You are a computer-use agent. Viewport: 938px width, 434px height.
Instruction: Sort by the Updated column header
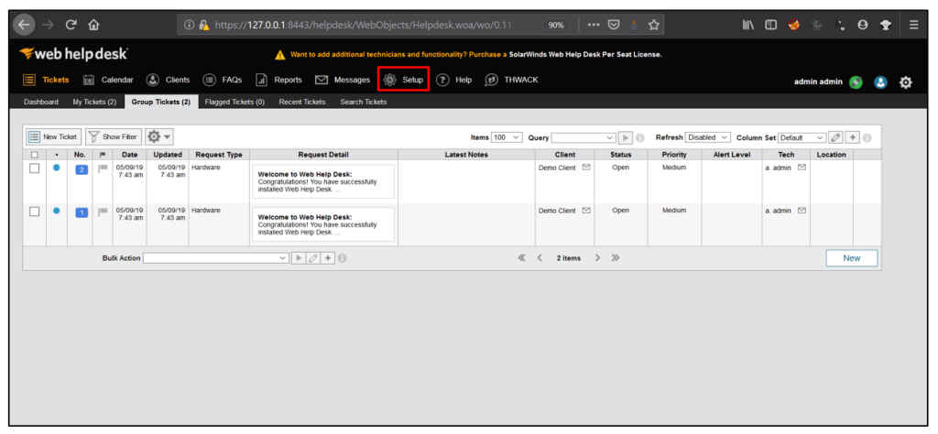(x=168, y=155)
